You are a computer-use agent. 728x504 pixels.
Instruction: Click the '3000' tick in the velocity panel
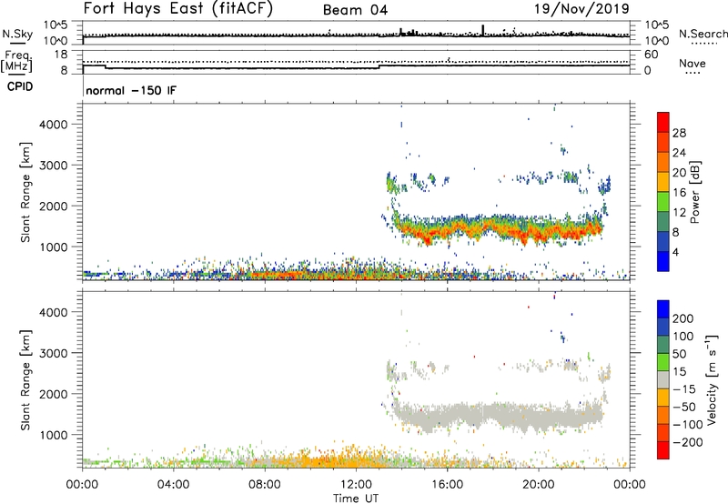coord(54,353)
